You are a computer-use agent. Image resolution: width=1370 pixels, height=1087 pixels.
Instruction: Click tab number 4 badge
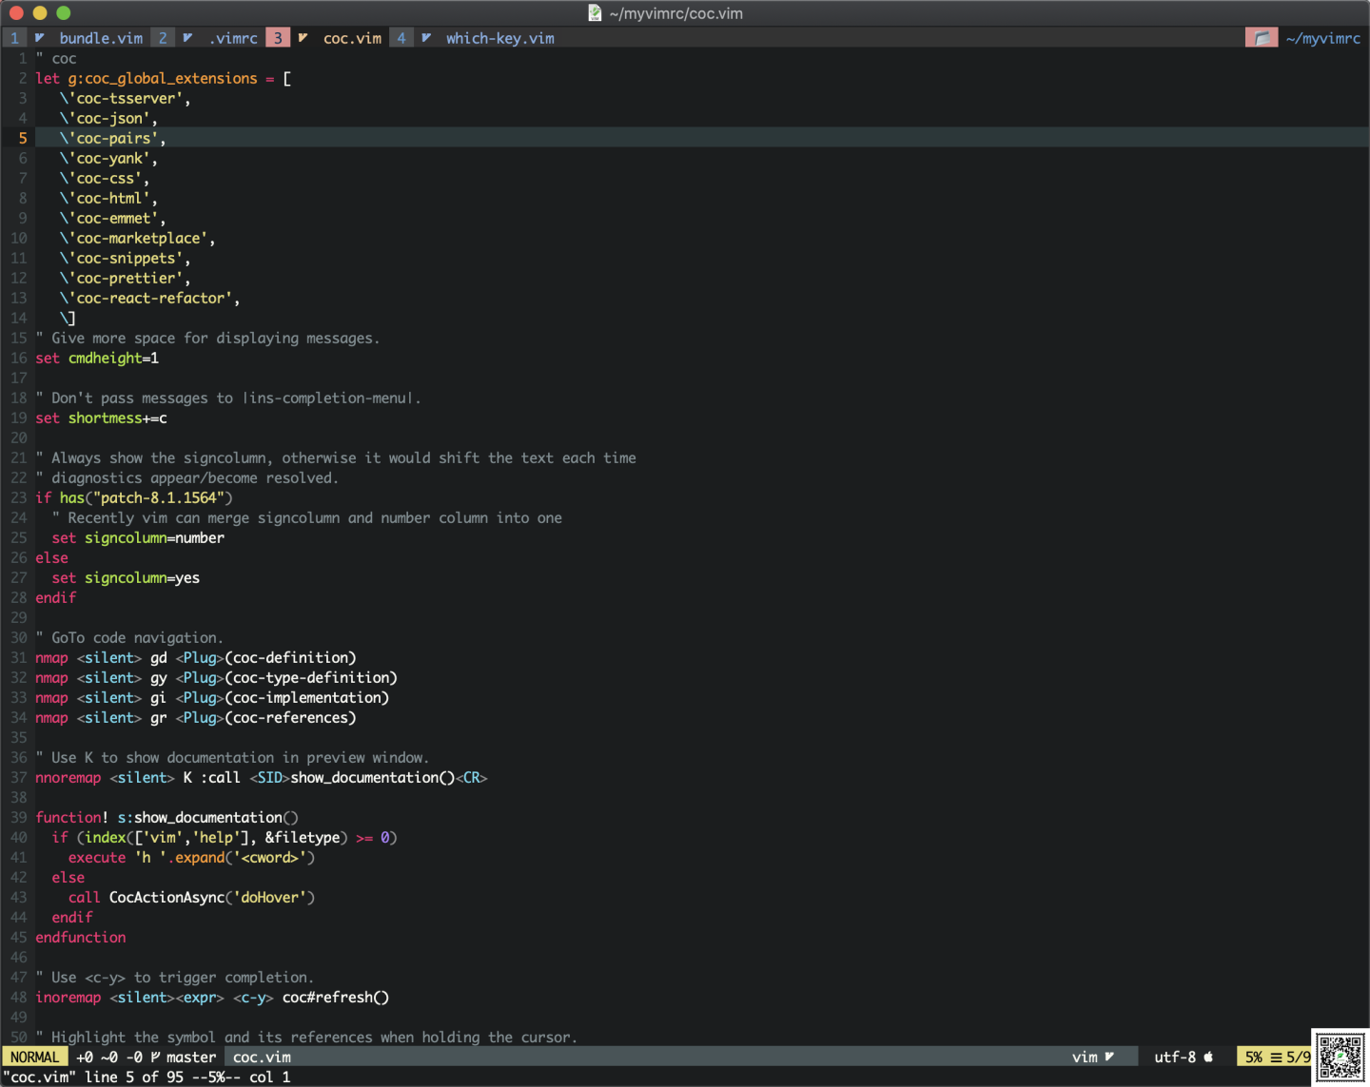click(x=401, y=38)
